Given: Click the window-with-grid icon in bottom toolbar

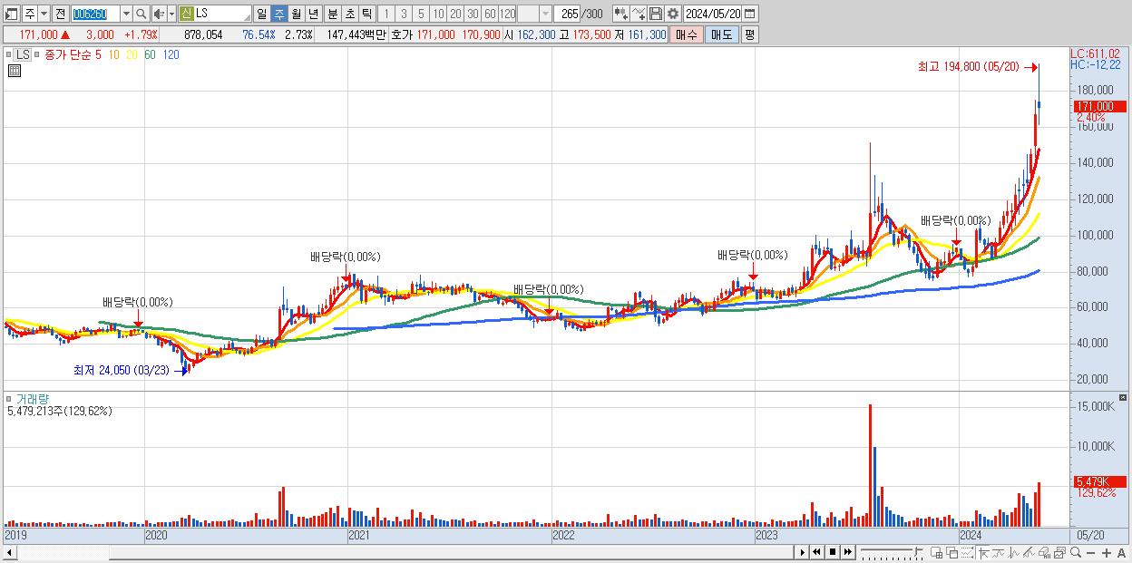Looking at the screenshot, I should click(937, 552).
